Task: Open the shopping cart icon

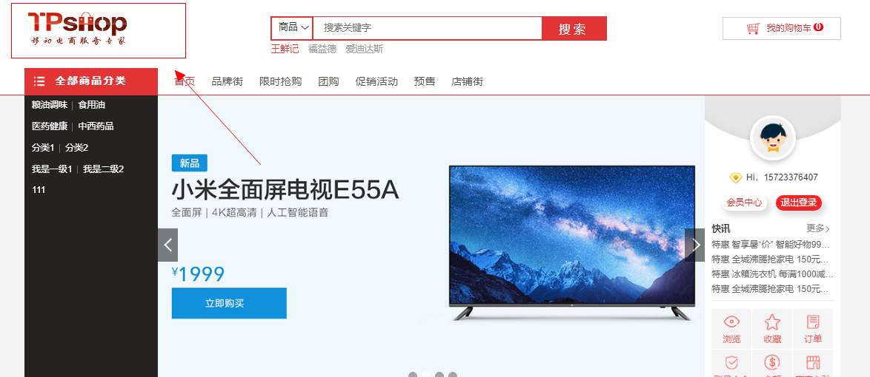Action: (753, 28)
